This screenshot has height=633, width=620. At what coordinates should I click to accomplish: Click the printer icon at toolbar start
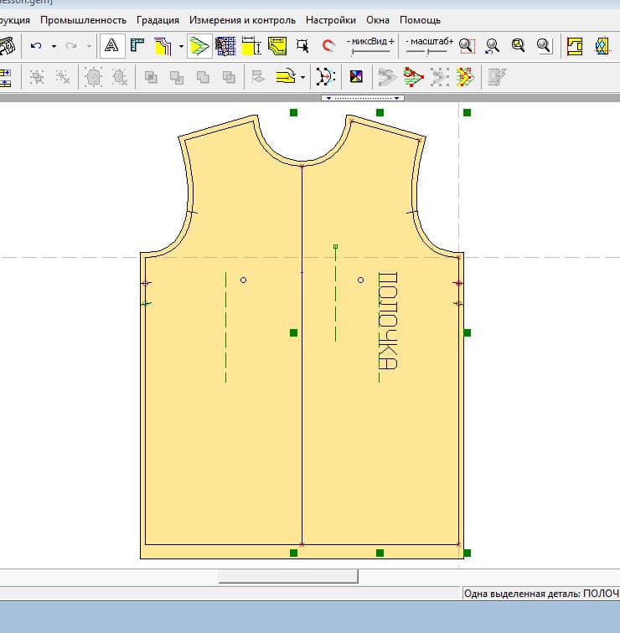point(7,46)
